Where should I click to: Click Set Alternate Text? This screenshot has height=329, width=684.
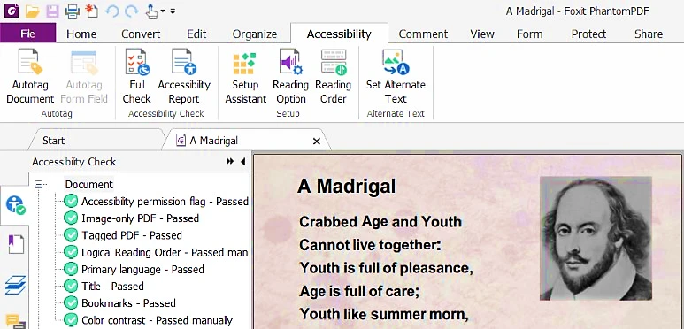(396, 77)
